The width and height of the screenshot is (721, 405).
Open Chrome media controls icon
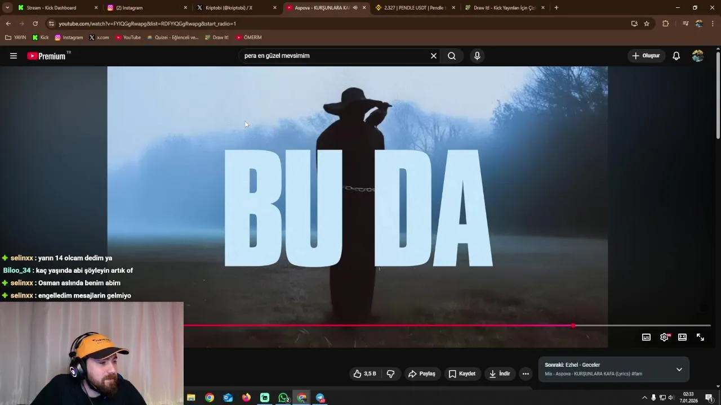click(686, 24)
